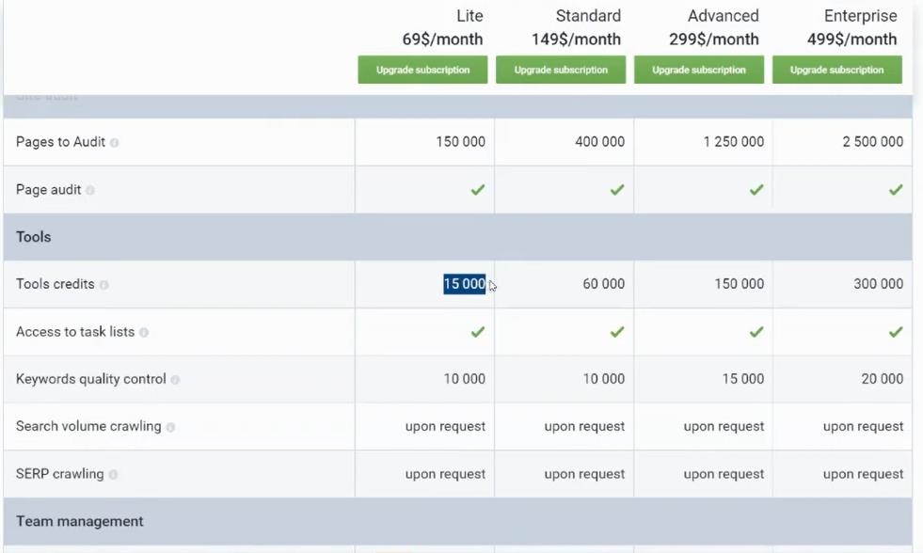Upgrade subscription to the Standard plan
This screenshot has height=553, width=923.
tap(561, 70)
